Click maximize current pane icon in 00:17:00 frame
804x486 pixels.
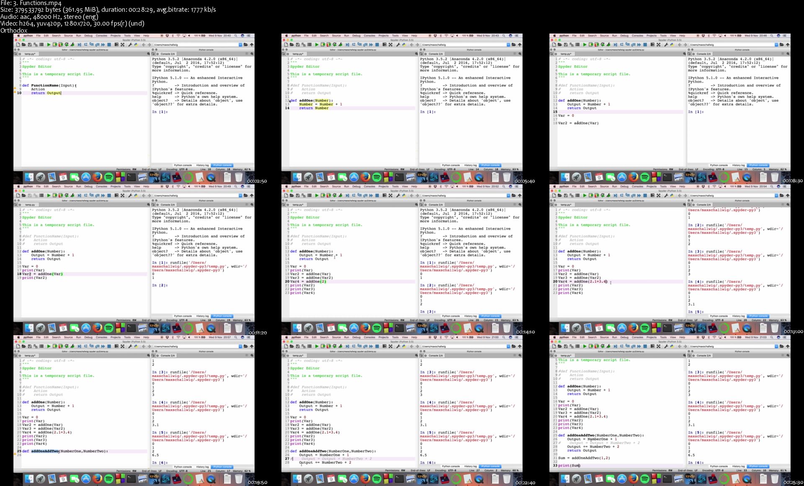(x=652, y=195)
